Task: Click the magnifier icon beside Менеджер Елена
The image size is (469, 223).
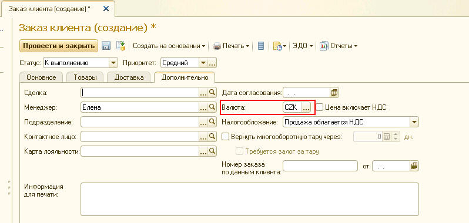Action: click(x=212, y=107)
